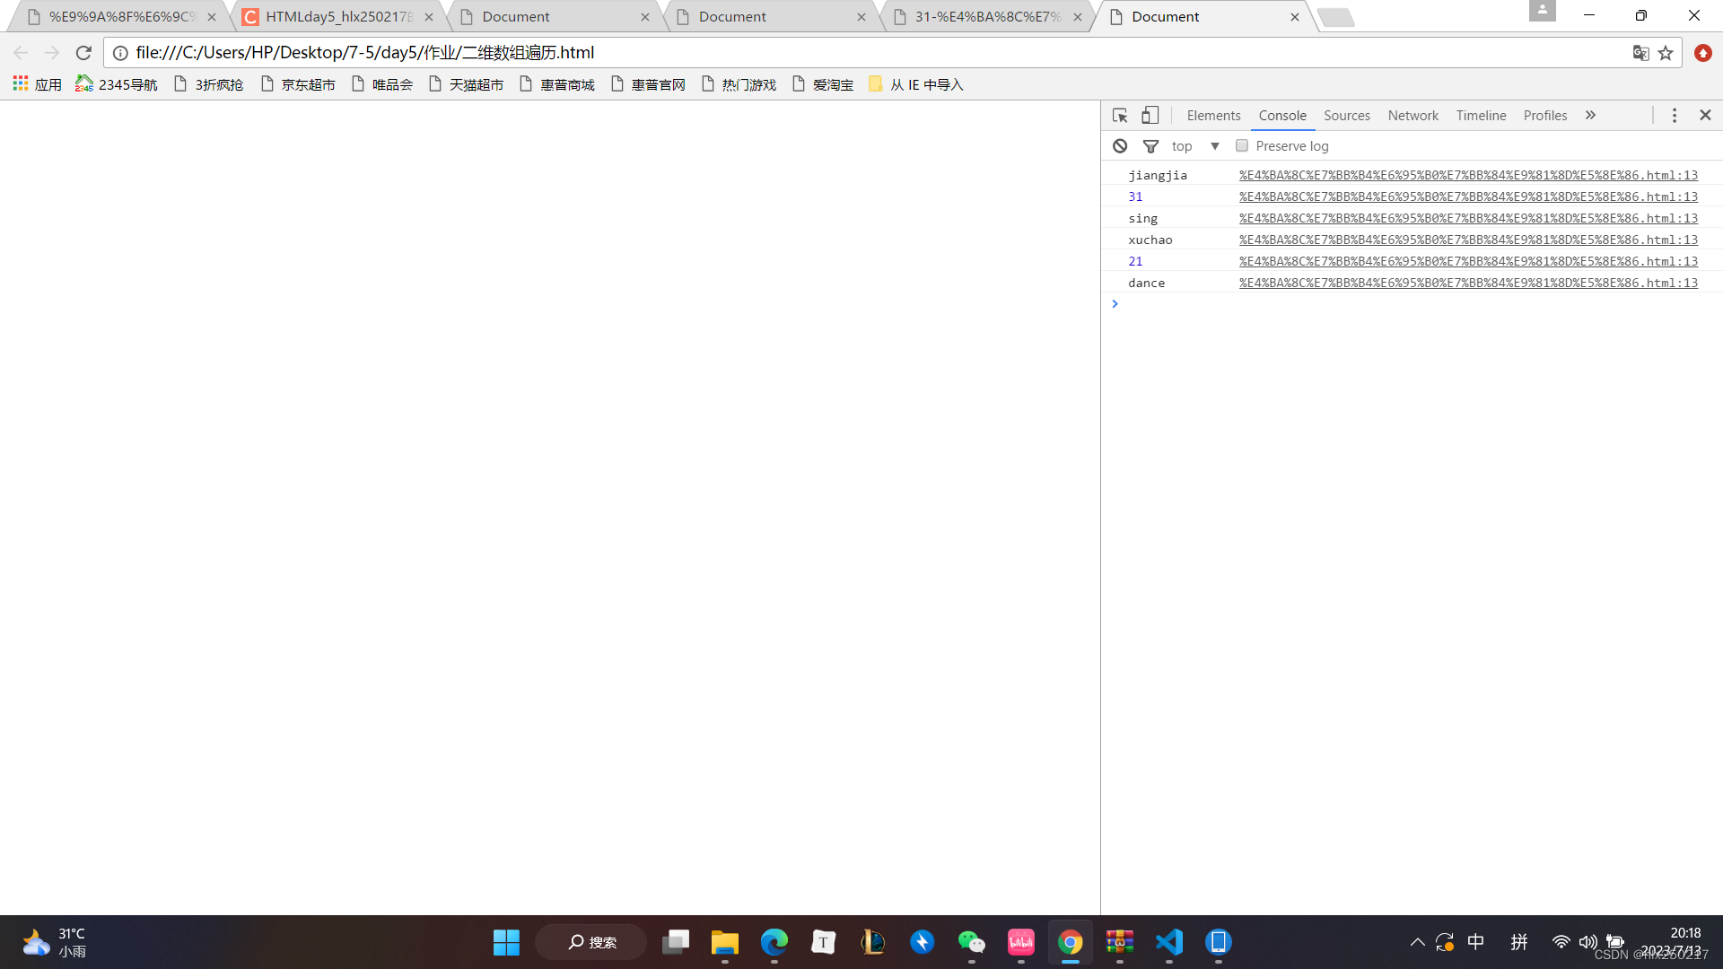This screenshot has height=969, width=1723.
Task: Open source link beside jiangjia output
Action: coord(1468,175)
